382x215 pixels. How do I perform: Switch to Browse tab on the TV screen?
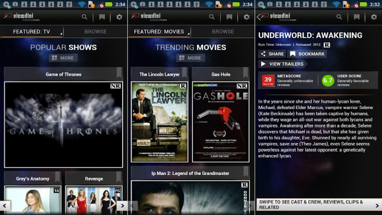[95, 32]
